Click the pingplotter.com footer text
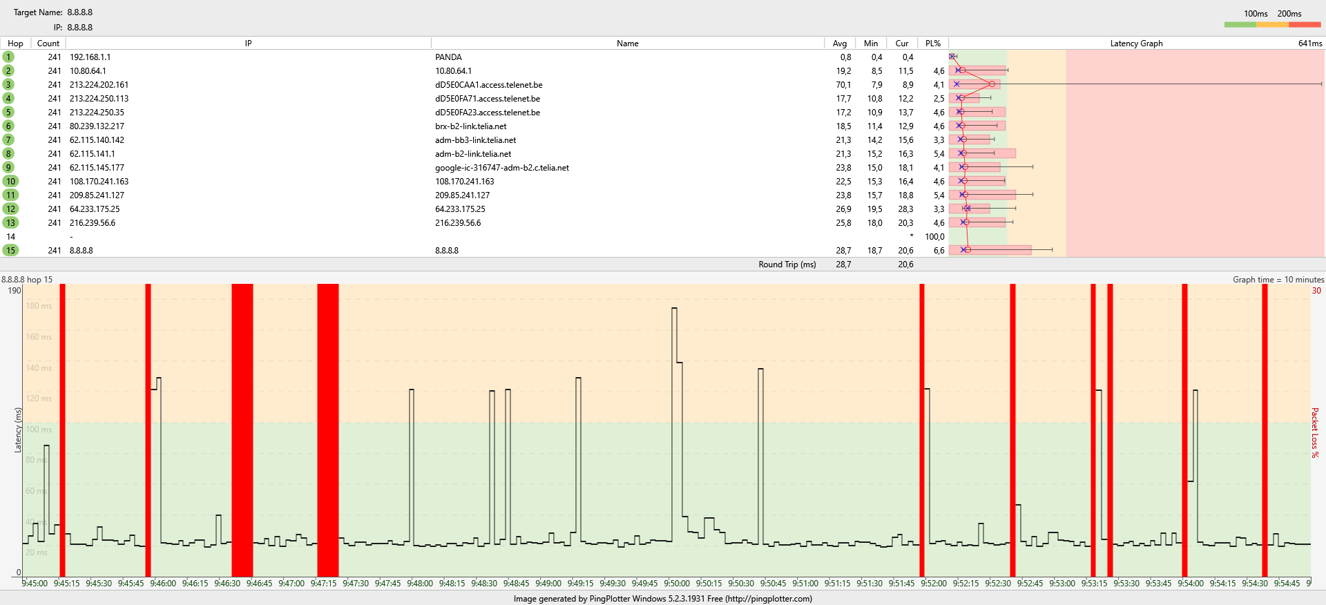The width and height of the screenshot is (1326, 605). 768,599
